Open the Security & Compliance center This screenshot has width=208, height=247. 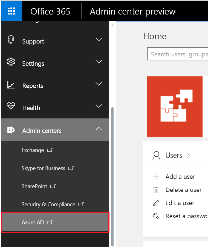48,204
